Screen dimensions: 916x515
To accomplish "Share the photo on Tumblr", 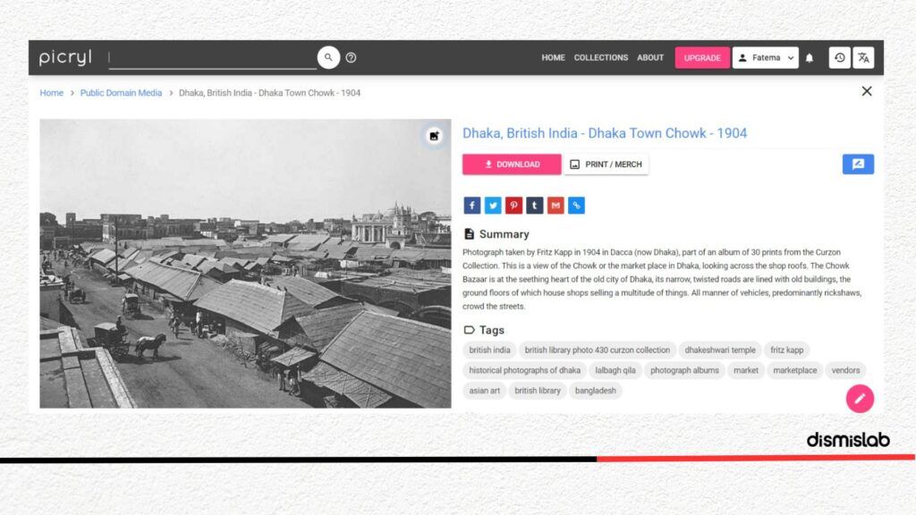I will coord(535,205).
